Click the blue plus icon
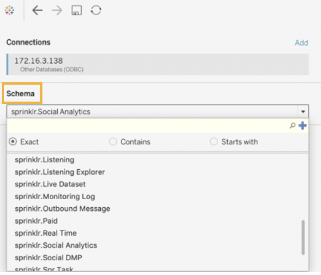Viewport: 321px width, 275px height. tap(302, 126)
